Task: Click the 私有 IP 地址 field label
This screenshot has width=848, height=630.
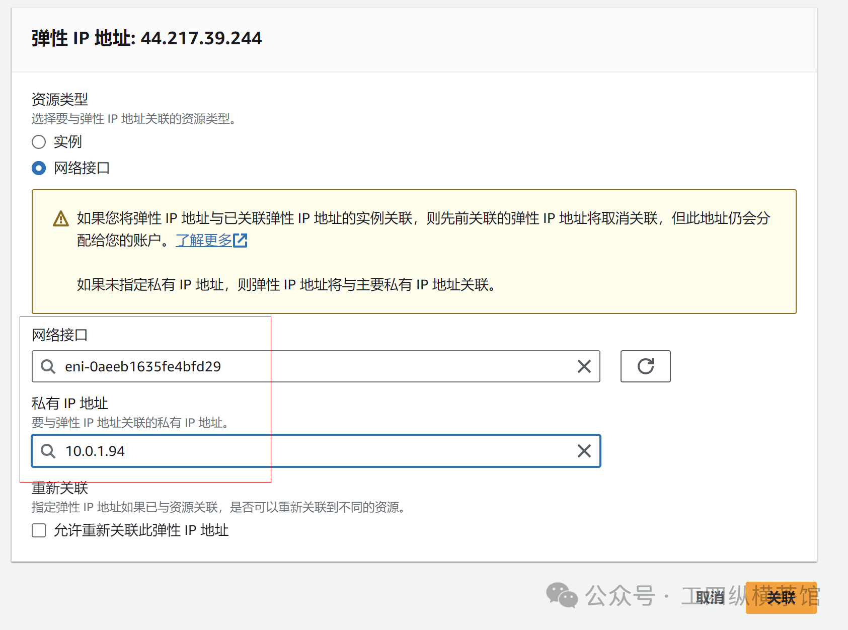Action: (x=70, y=403)
